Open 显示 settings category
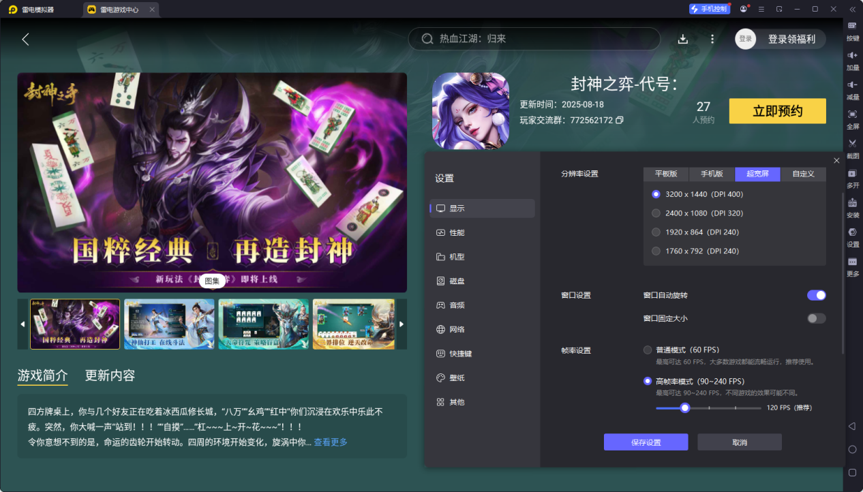863x492 pixels. pos(483,209)
